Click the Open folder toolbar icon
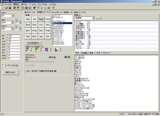The width and height of the screenshot is (160, 116). click(x=6, y=8)
